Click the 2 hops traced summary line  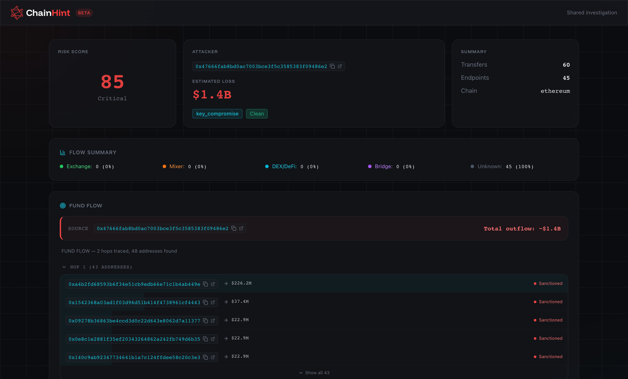[119, 251]
